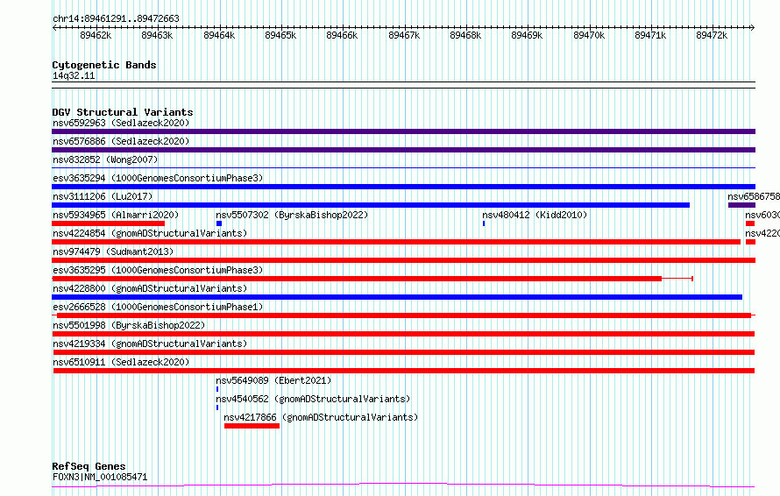Image resolution: width=780 pixels, height=496 pixels.
Task: Click the 89462k ruler tick label
Action: (96, 35)
